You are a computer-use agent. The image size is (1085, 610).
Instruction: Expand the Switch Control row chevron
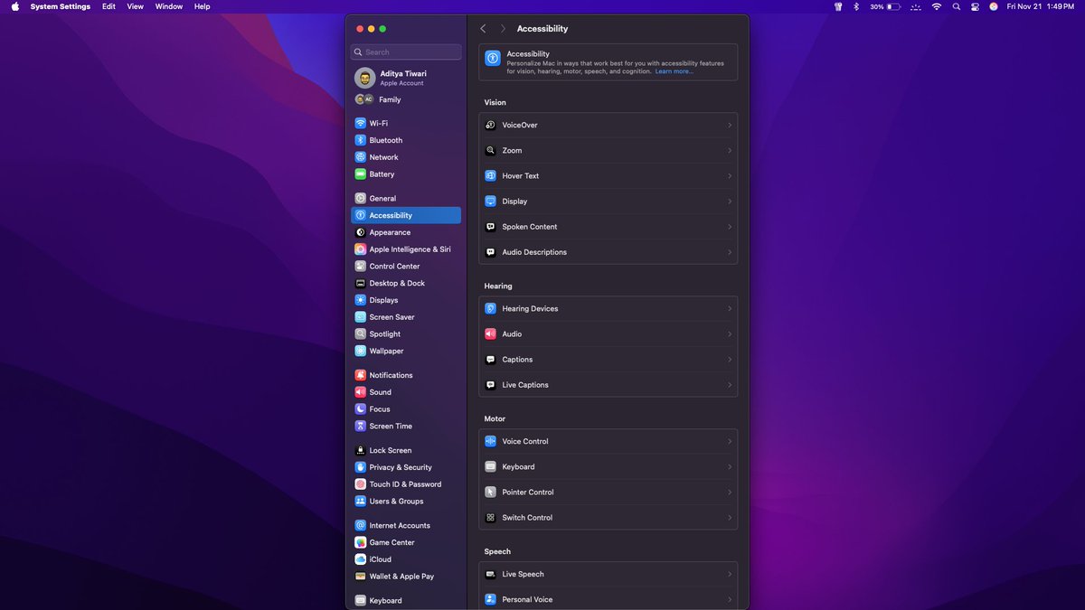pyautogui.click(x=729, y=517)
